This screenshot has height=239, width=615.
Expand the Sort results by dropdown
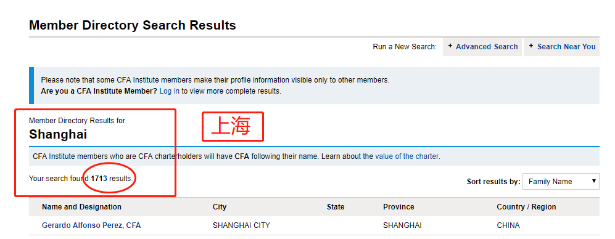click(x=561, y=181)
